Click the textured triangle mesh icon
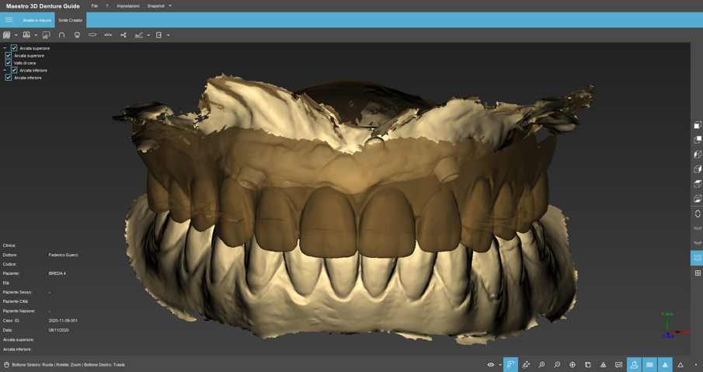Viewport: 703px width, 372px height. tap(604, 365)
